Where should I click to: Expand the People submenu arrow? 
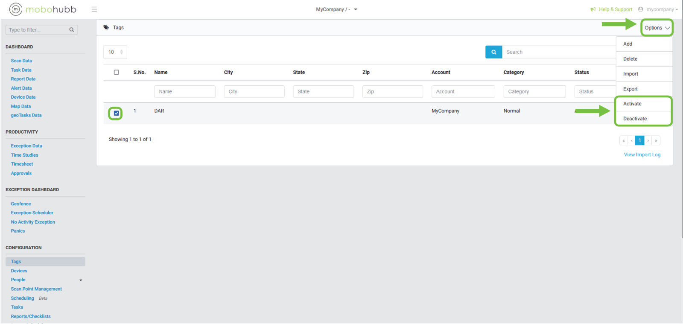81,280
